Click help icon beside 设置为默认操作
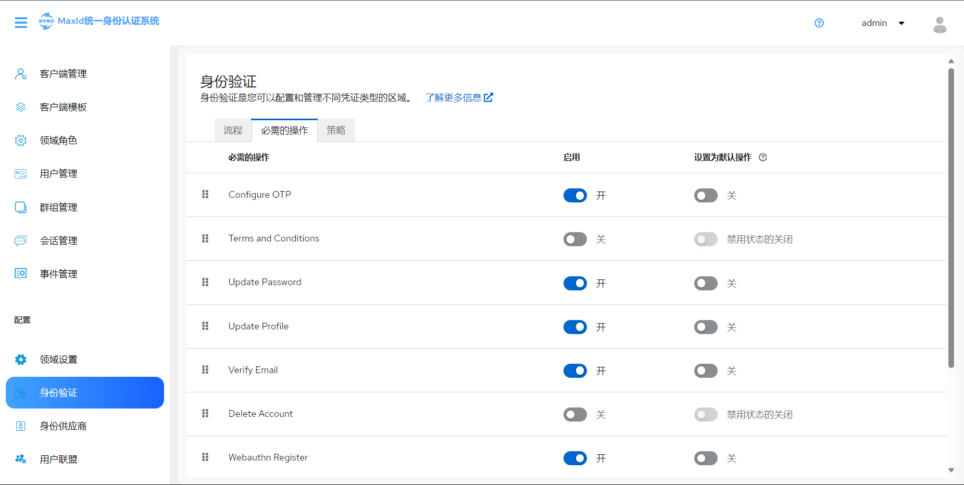 tap(763, 157)
